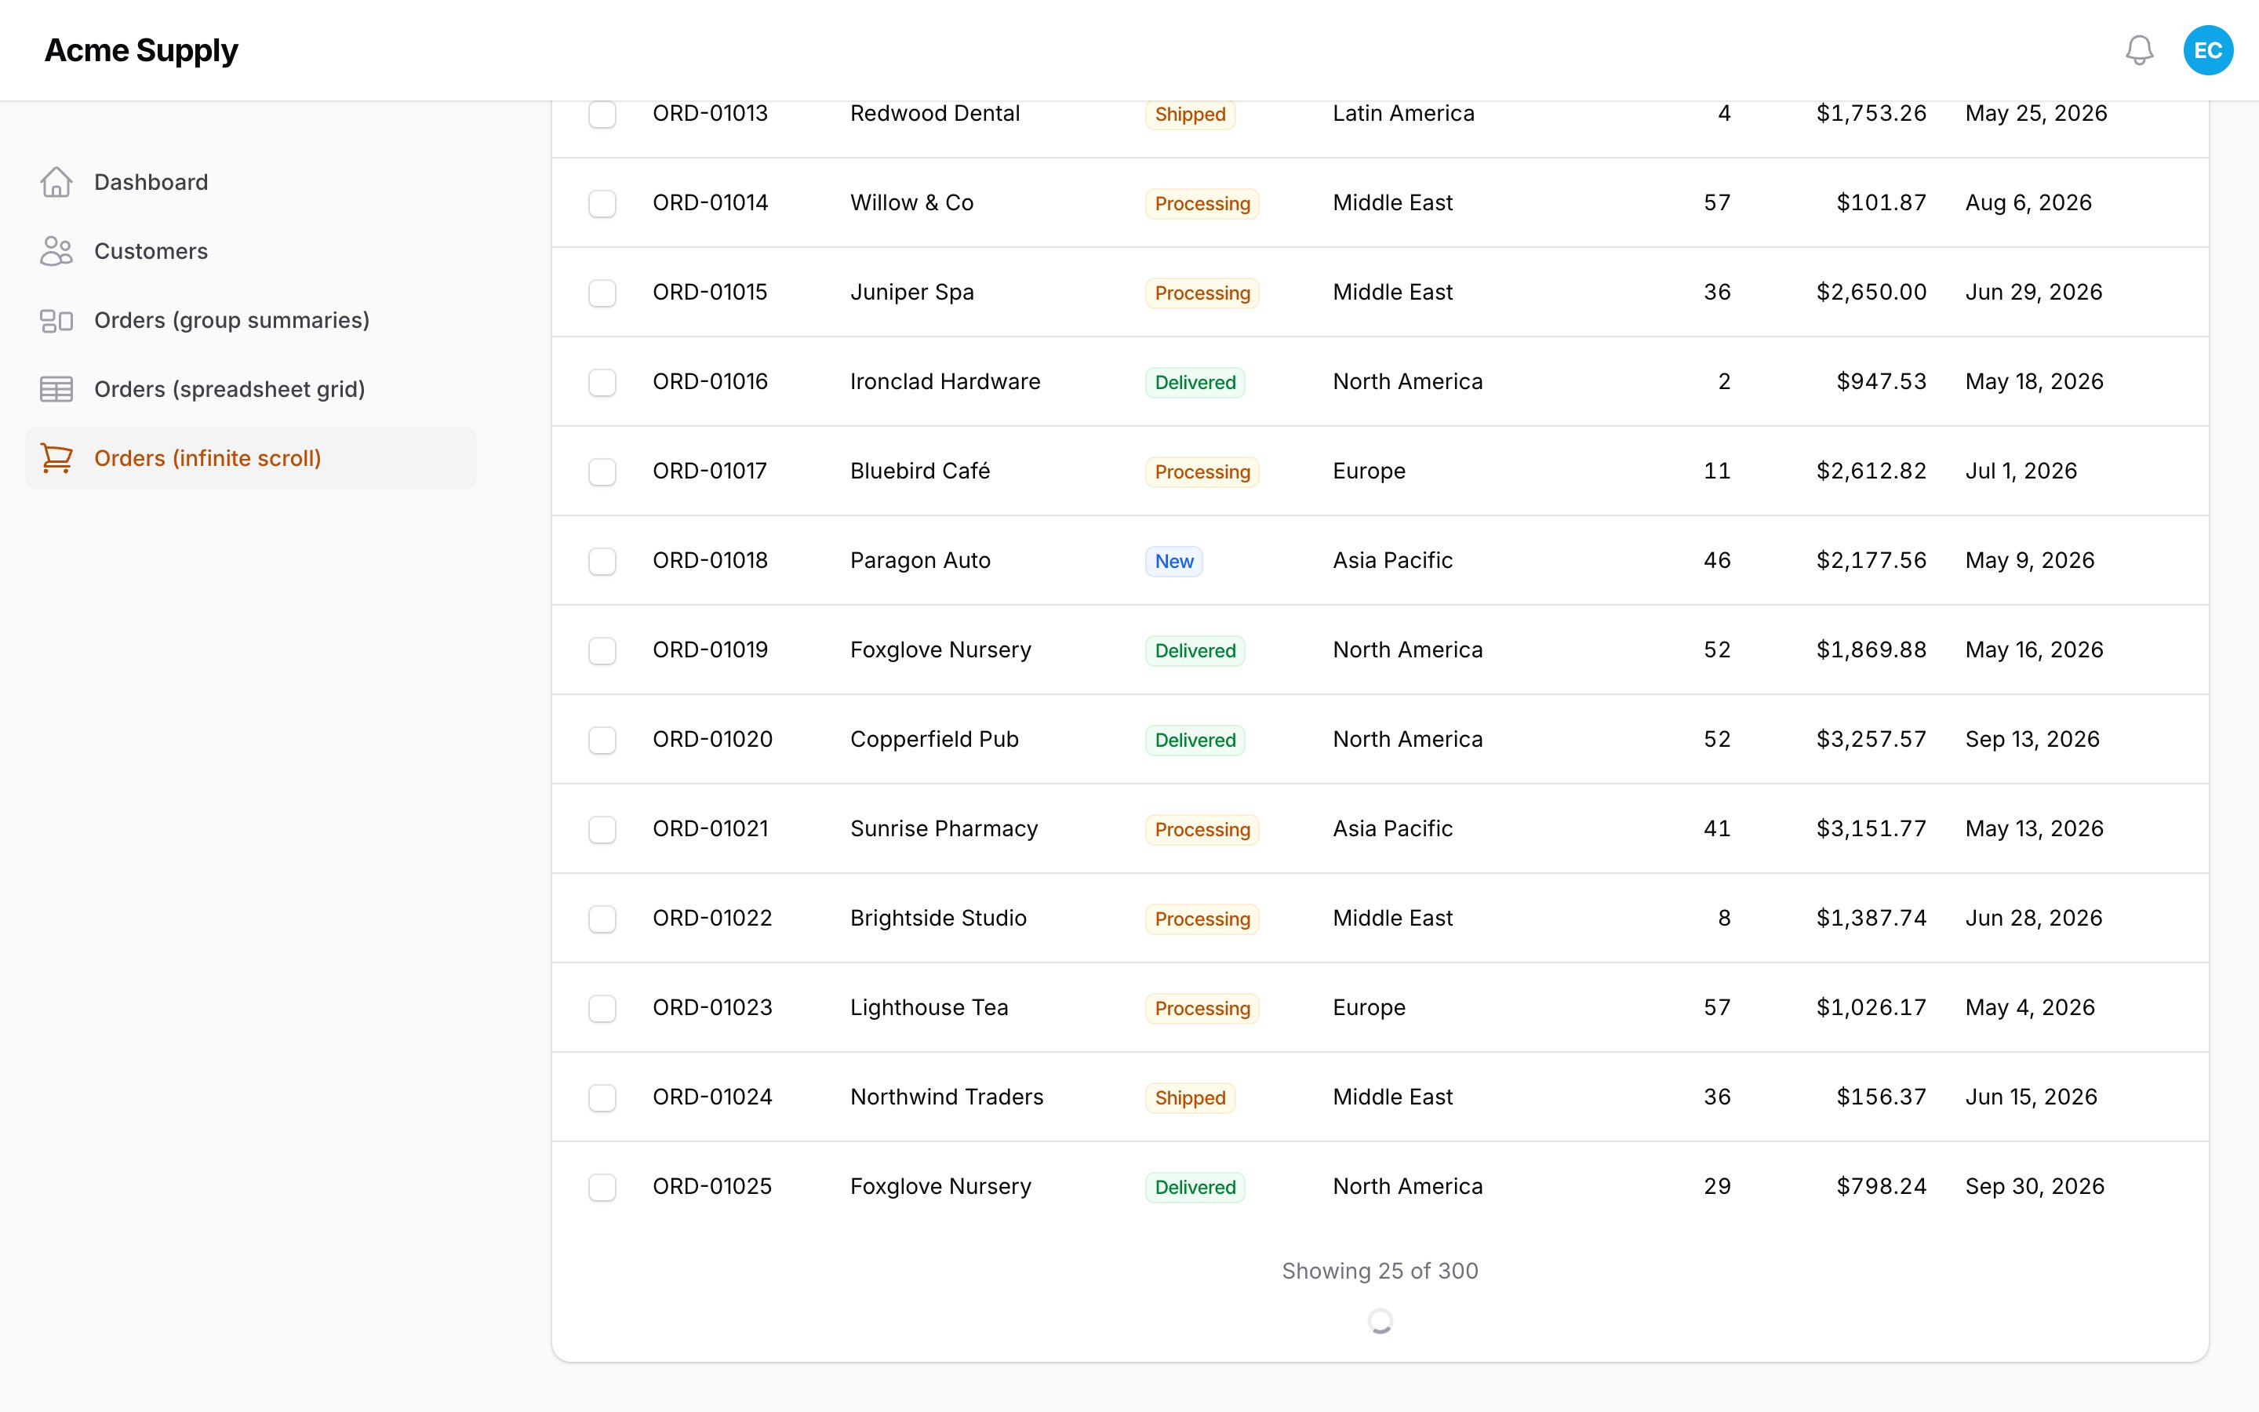Viewport: 2259px width, 1412px height.
Task: Click the spreadsheet grid icon
Action: pyautogui.click(x=56, y=389)
